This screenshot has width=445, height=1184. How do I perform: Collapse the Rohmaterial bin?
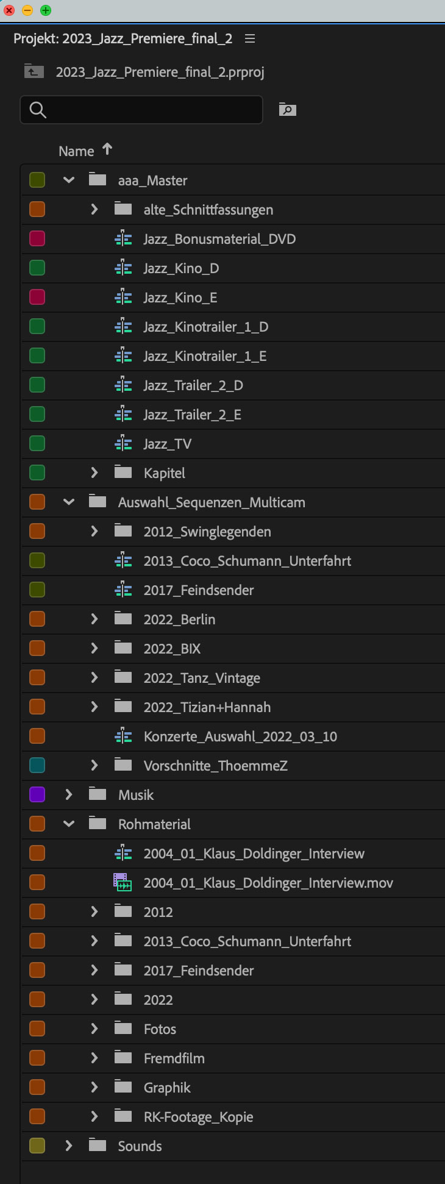coord(69,824)
